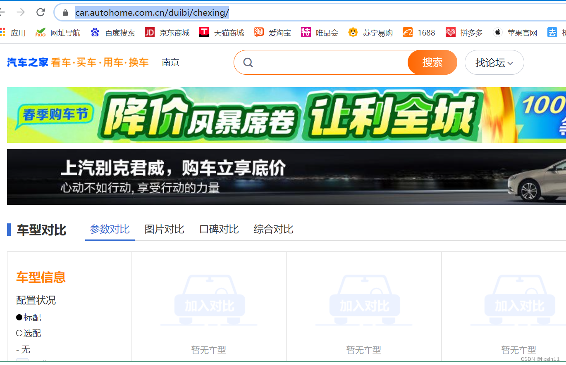Click the magnifier icon in search box
The height and width of the screenshot is (365, 566).
[x=248, y=62]
